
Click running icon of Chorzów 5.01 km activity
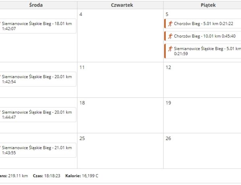click(170, 24)
